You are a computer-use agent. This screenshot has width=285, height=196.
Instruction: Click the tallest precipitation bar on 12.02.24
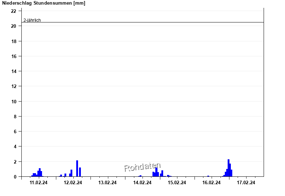[x=77, y=168]
